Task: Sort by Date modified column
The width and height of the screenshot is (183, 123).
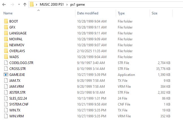Action: [88, 13]
